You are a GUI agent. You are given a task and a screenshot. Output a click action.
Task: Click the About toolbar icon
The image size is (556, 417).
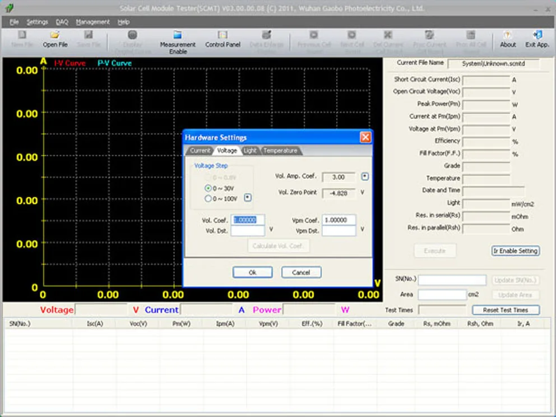click(x=507, y=39)
